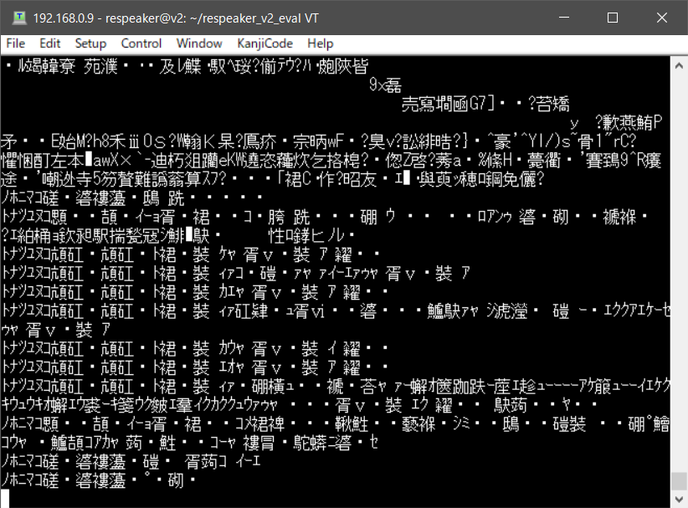Open the KanjiCode menu
The image size is (688, 508).
coord(264,44)
